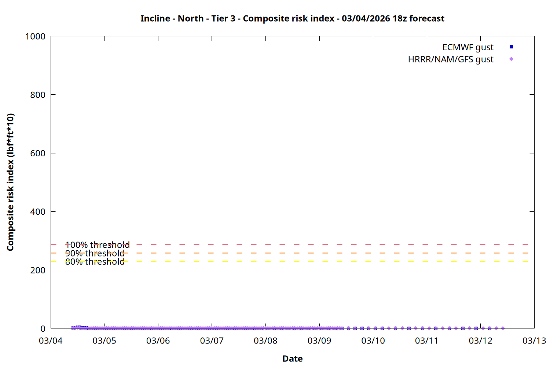The image size is (550, 367).
Task: Click the chart title text
Action: [292, 18]
